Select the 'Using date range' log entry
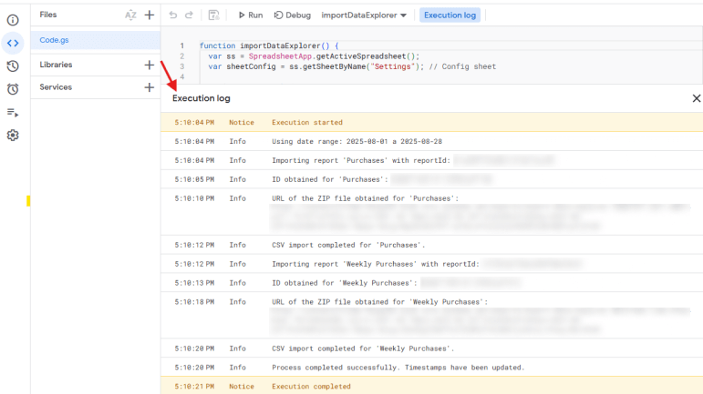Viewport: 703px width, 394px height. pos(432,141)
